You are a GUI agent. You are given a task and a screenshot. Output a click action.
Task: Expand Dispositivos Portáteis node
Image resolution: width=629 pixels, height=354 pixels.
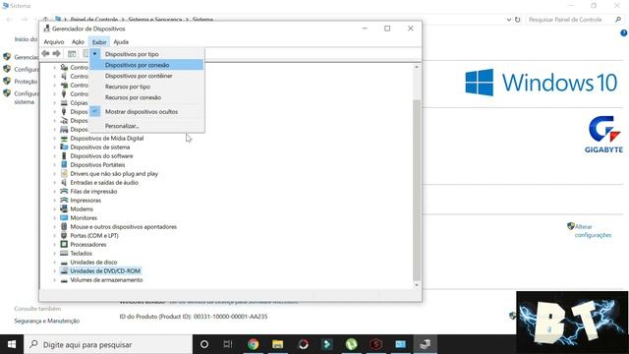tap(55, 164)
